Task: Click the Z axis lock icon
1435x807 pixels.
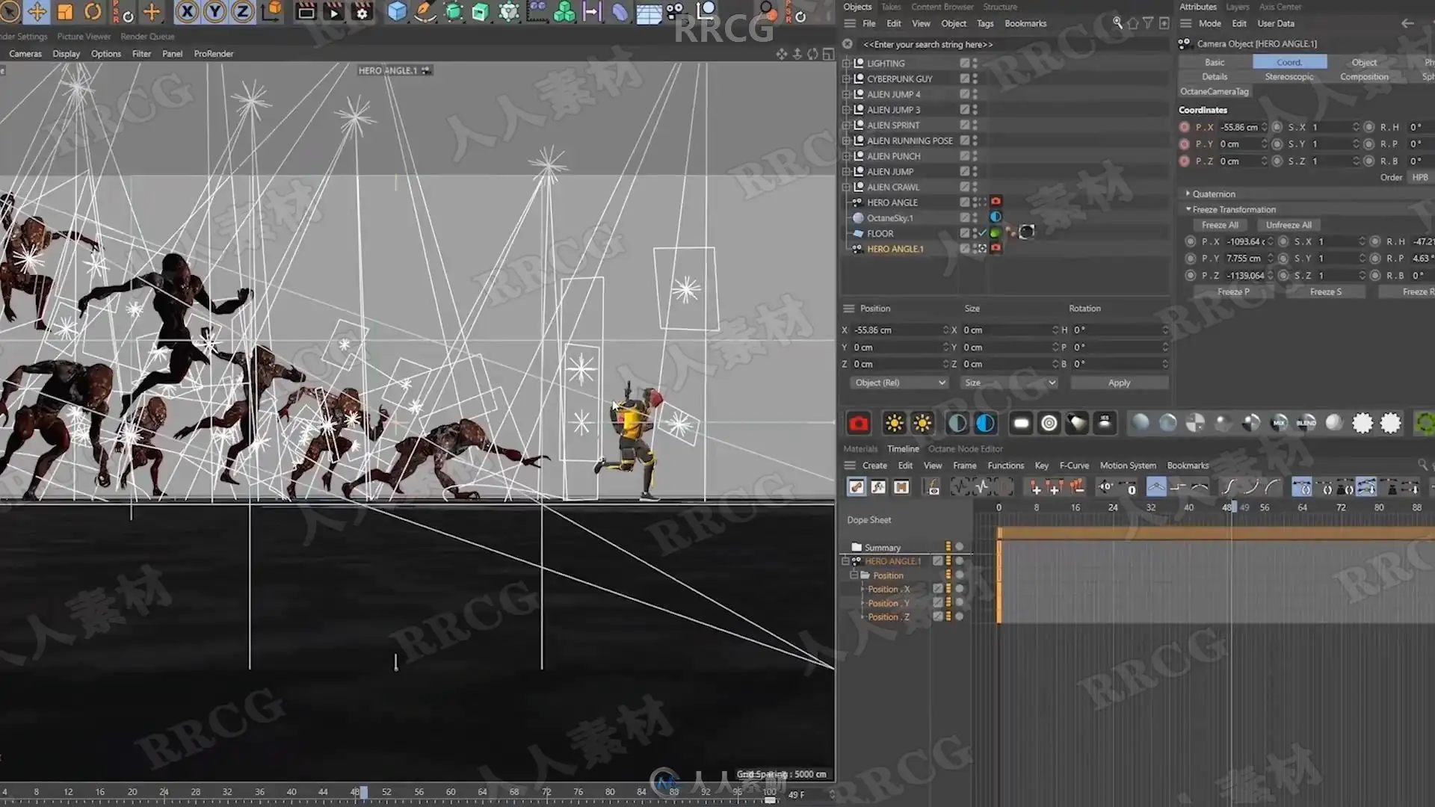Action: 242,12
